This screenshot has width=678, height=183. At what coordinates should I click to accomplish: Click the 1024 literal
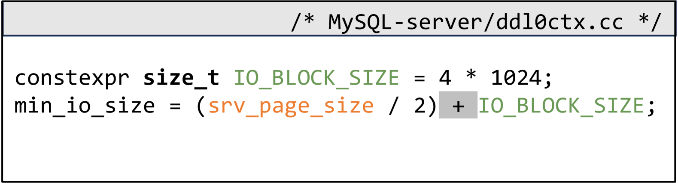pyautogui.click(x=517, y=78)
